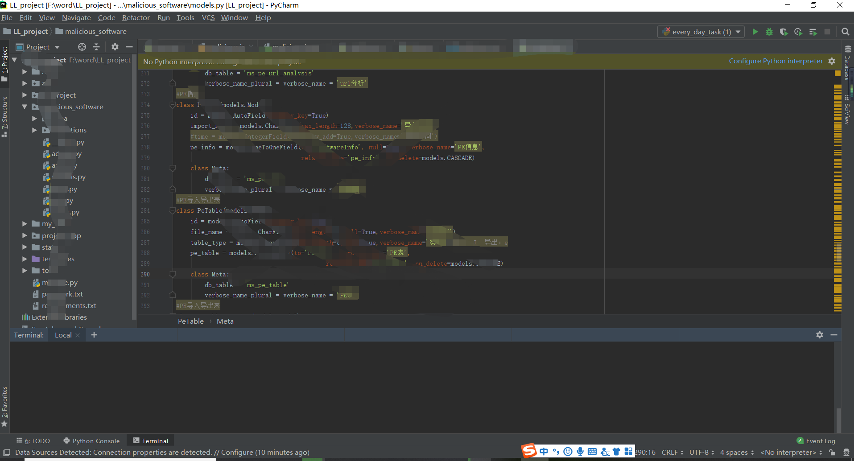Open the File menu
The height and width of the screenshot is (461, 854).
7,17
